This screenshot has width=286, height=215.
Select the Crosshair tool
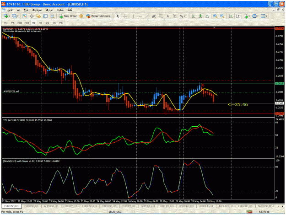coord(125,16)
